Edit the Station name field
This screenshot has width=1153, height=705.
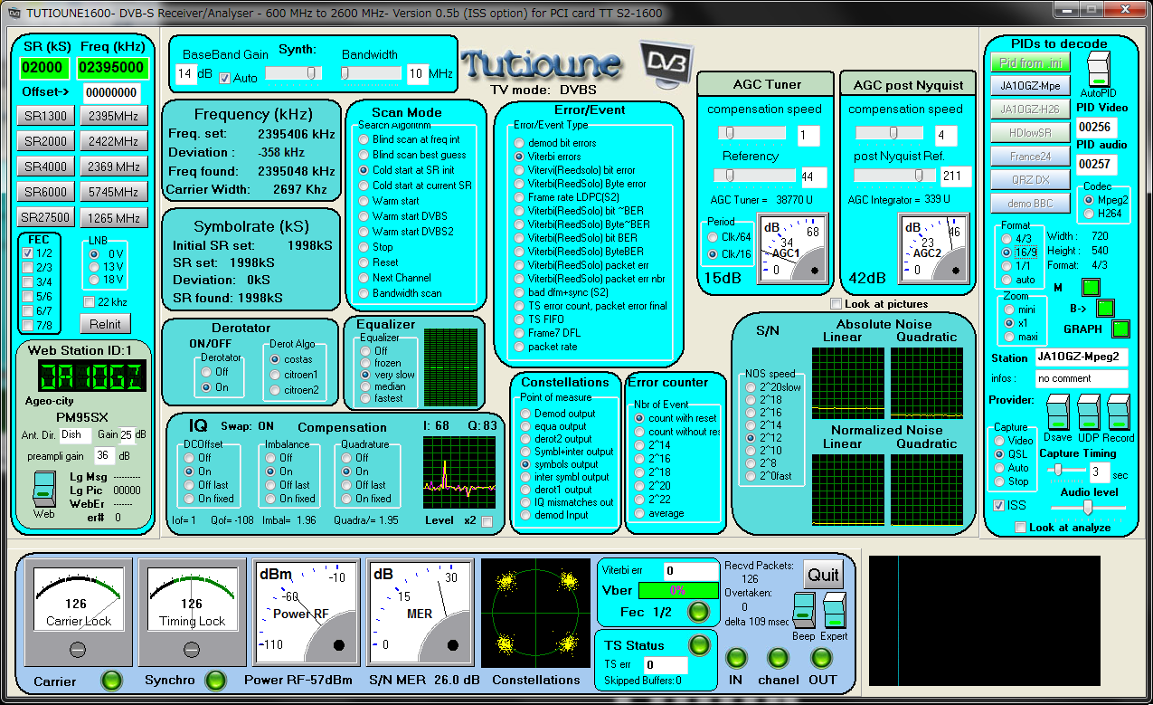pos(1082,357)
